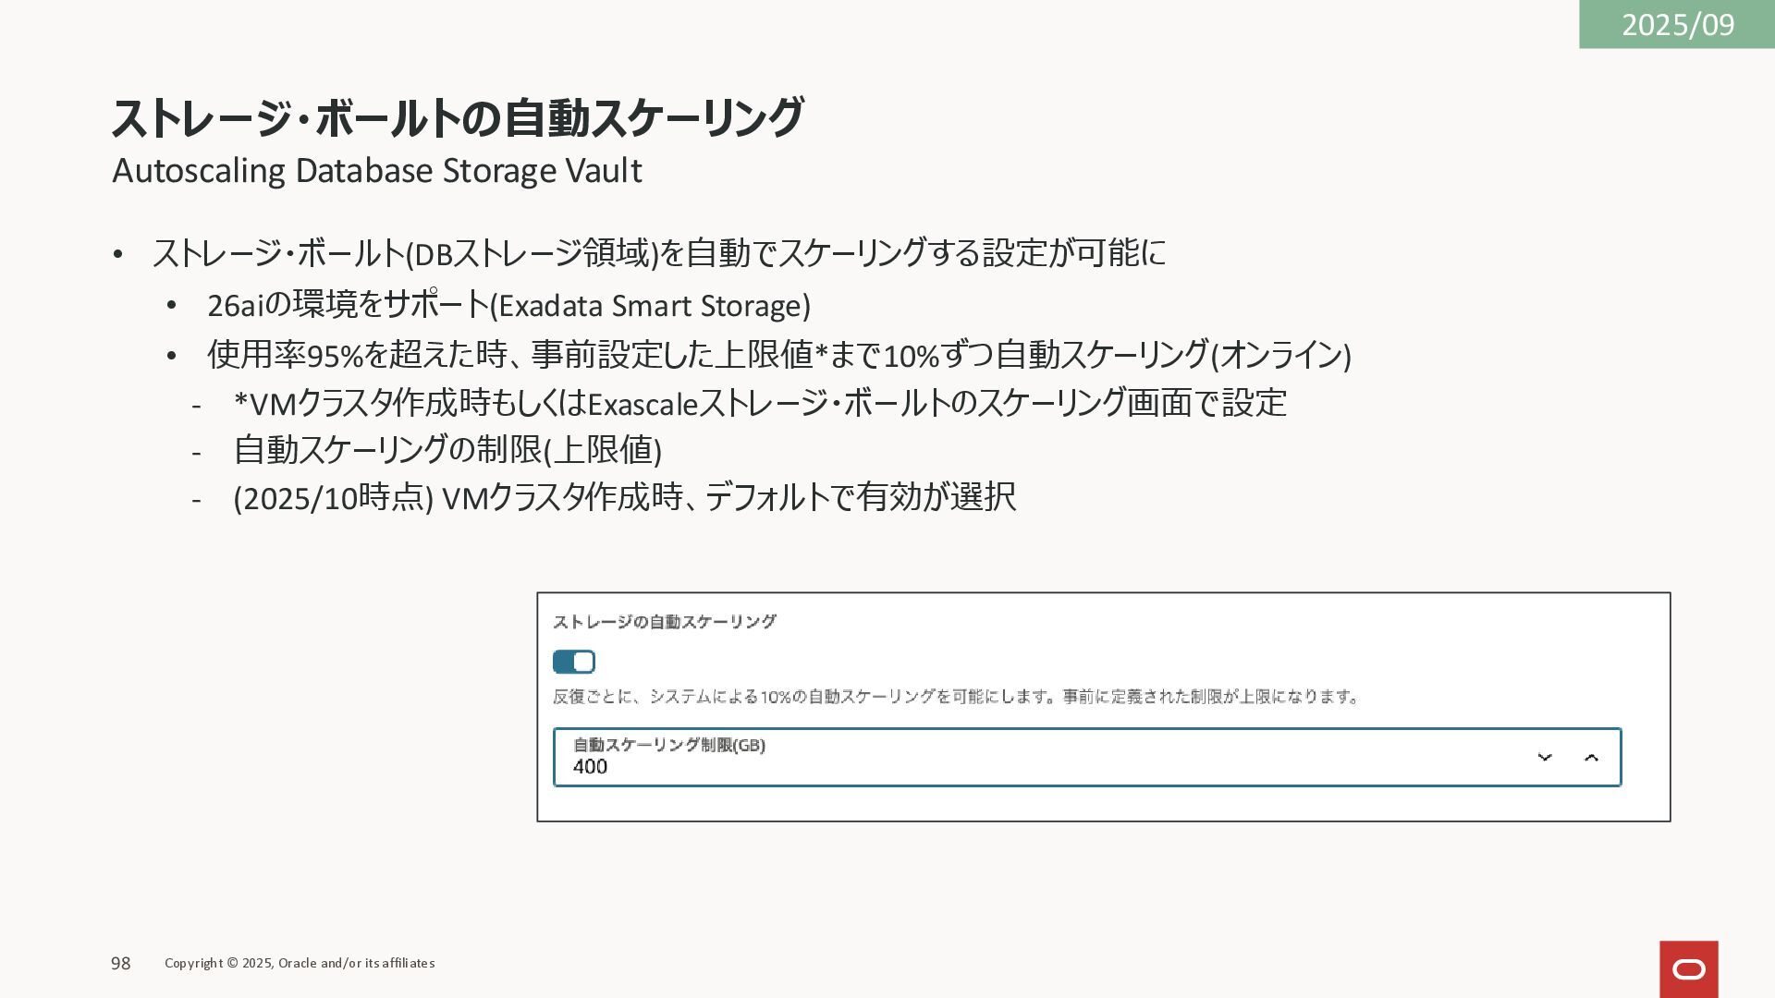Viewport: 1775px width, 998px height.
Task: Click the first bullet about DBストレージ領域
Action: pos(658,253)
